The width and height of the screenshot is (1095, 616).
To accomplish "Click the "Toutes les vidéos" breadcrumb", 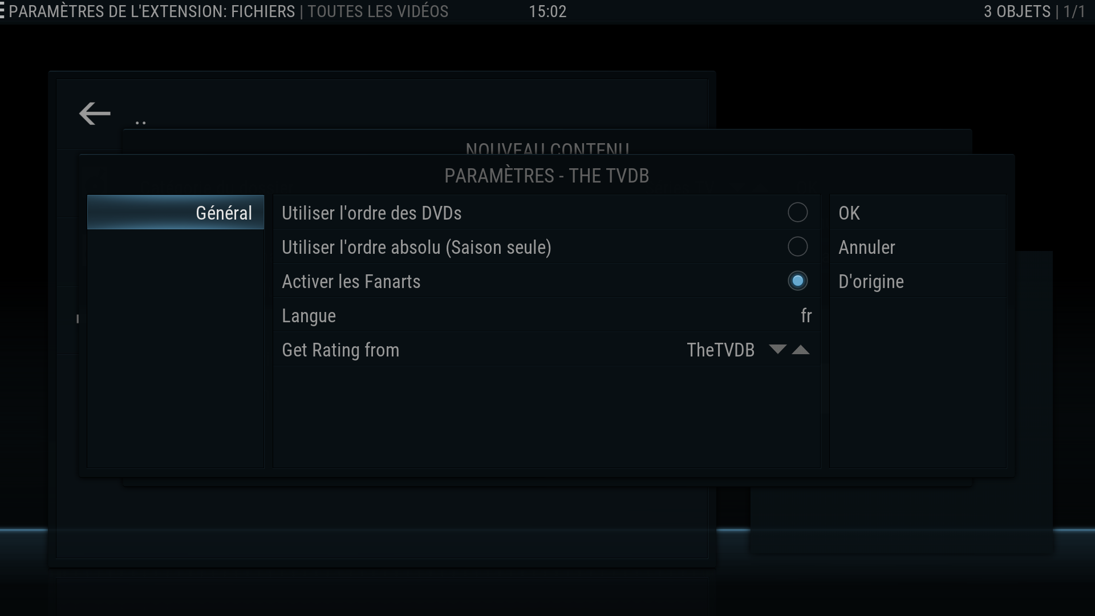I will pos(378,11).
